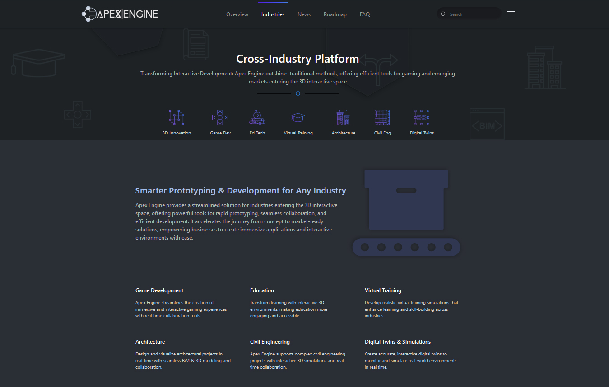Choose the Virtual Training graduation cap icon
Image resolution: width=609 pixels, height=387 pixels.
(298, 118)
